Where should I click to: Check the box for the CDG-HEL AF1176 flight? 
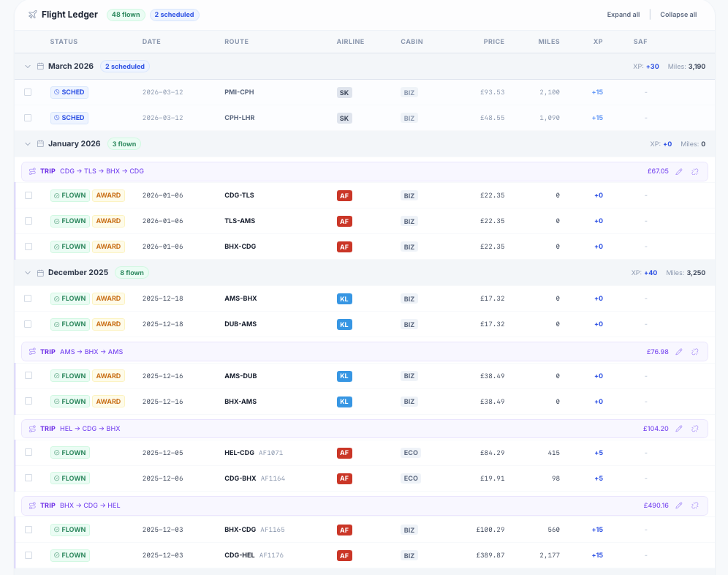[x=28, y=555]
